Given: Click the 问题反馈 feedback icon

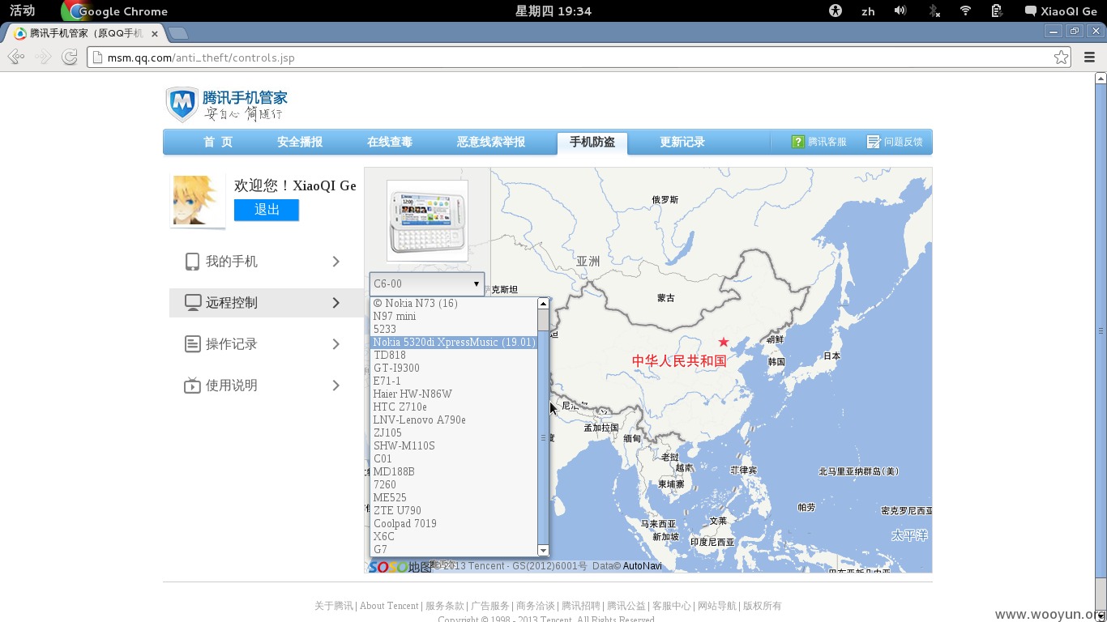Looking at the screenshot, I should tap(874, 142).
